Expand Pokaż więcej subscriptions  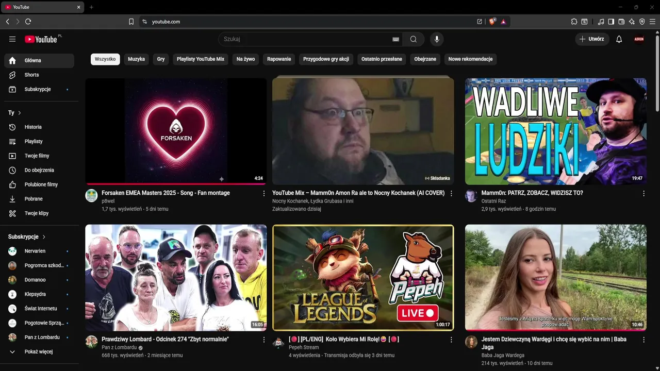point(39,351)
